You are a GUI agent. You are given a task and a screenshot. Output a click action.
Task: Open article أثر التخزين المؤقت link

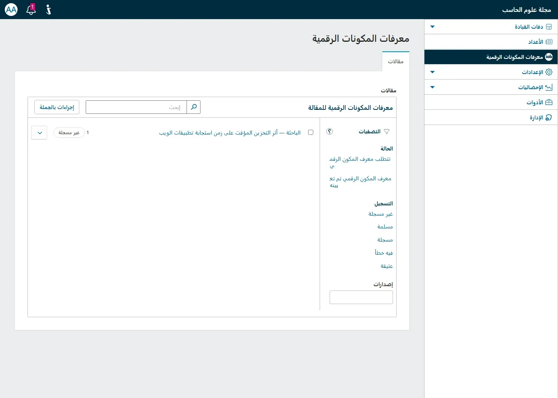[x=230, y=133]
